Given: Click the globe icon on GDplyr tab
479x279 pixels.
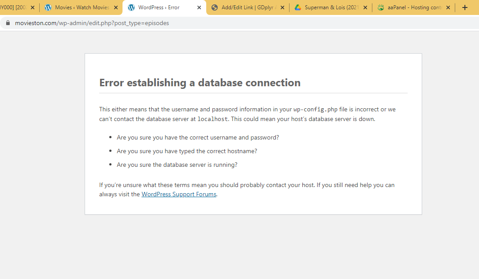Looking at the screenshot, I should point(215,7).
